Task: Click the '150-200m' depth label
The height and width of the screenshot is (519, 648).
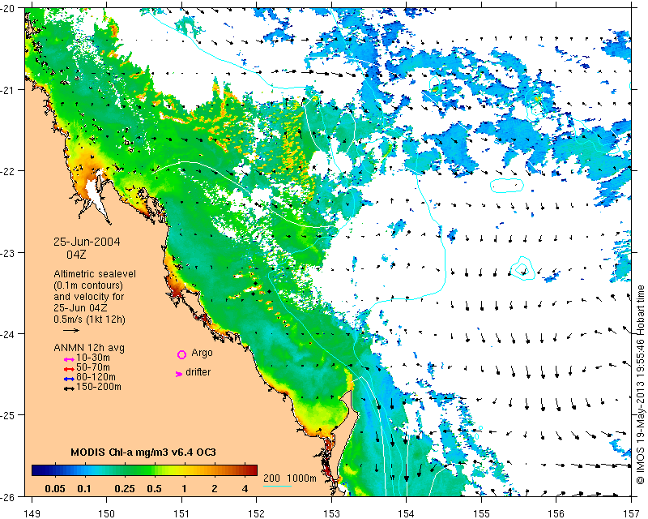Action: pos(99,387)
